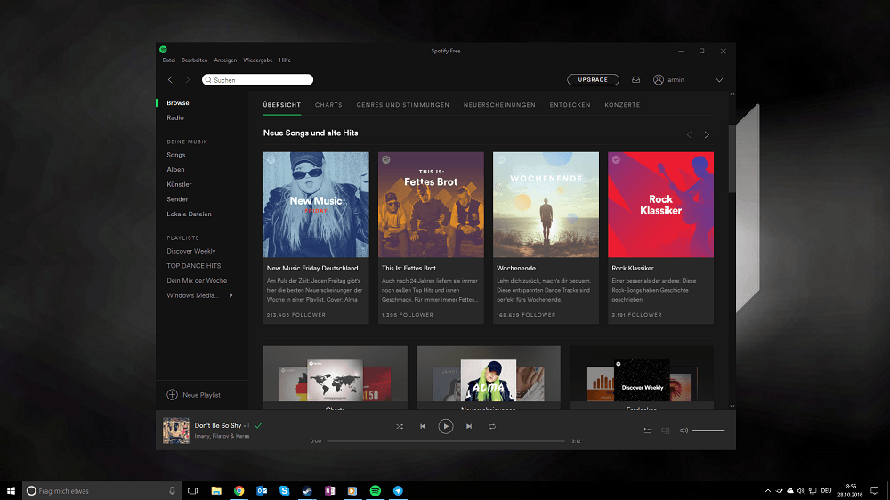Open the Windows Start menu

[11, 491]
